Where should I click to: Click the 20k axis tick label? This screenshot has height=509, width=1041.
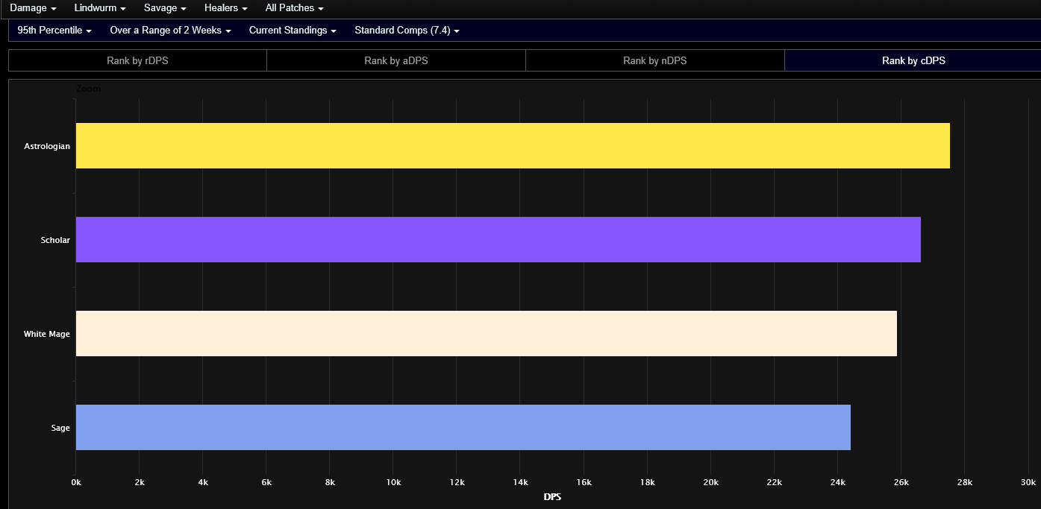point(711,483)
